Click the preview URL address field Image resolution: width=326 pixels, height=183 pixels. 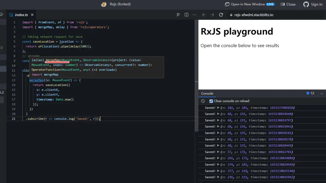tap(254, 15)
